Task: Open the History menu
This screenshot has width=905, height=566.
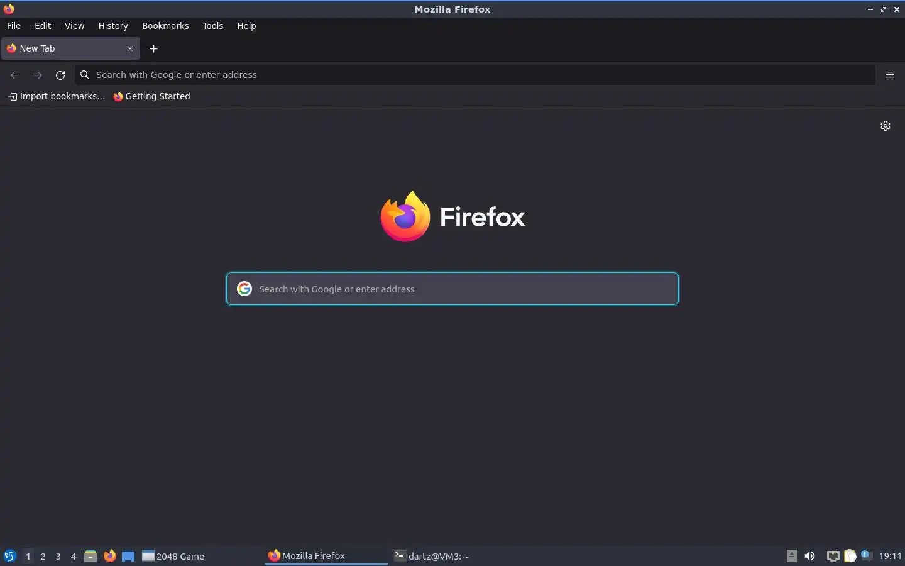Action: point(113,26)
